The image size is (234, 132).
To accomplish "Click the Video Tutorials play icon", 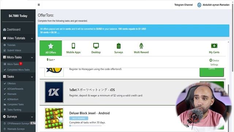I will [4, 38].
